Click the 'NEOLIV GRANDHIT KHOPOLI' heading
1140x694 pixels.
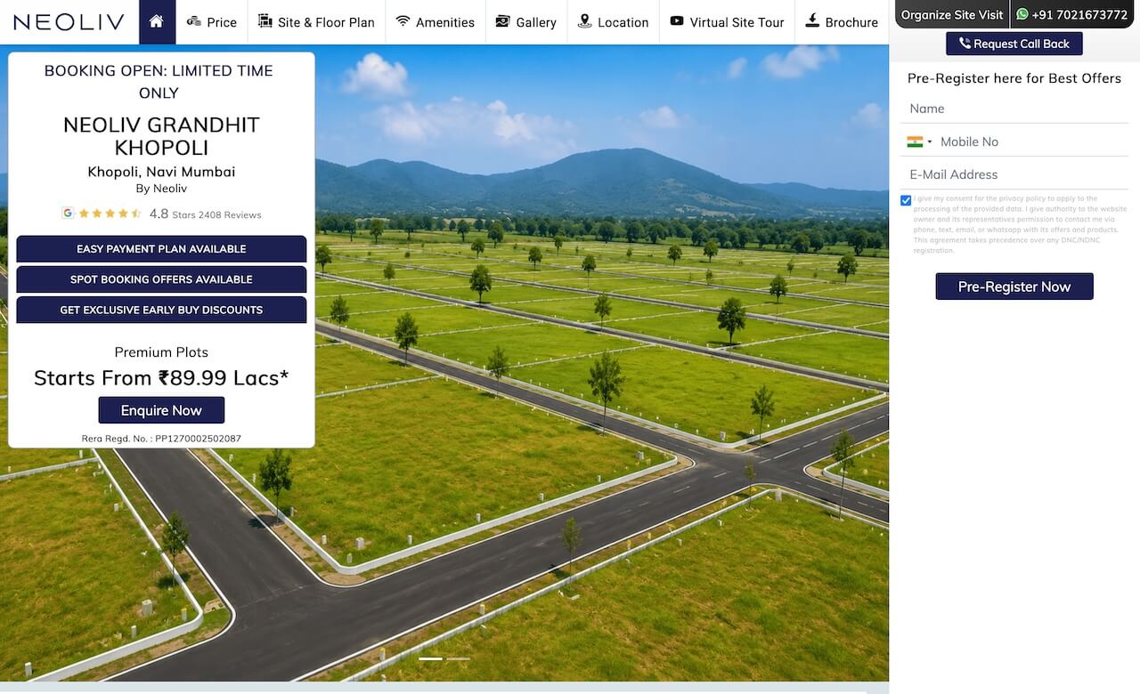(161, 136)
